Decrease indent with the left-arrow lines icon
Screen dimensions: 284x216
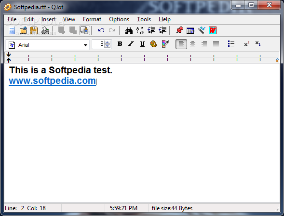[x=162, y=30]
